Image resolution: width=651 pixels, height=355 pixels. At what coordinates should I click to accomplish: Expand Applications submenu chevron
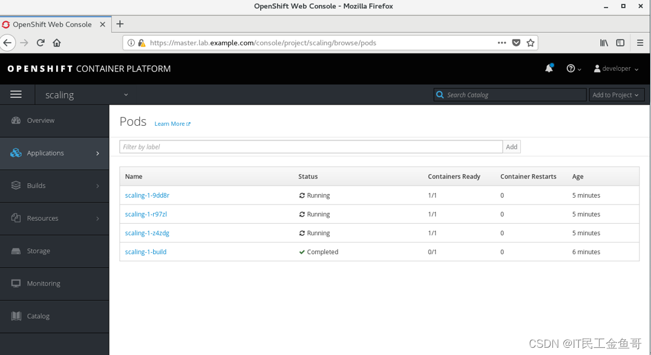click(x=98, y=153)
